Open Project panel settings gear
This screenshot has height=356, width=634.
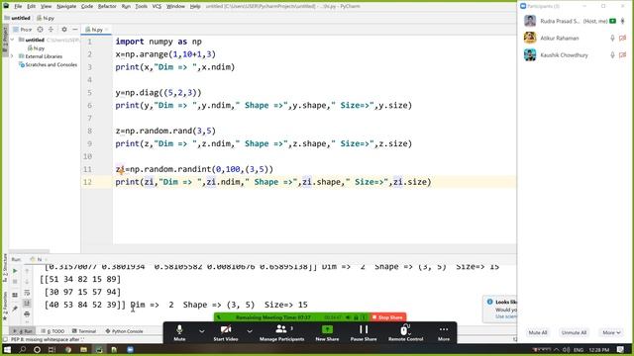pos(63,30)
